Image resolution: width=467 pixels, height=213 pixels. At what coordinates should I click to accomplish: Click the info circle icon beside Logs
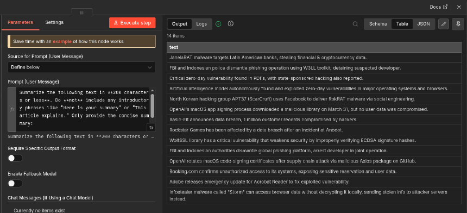(230, 24)
